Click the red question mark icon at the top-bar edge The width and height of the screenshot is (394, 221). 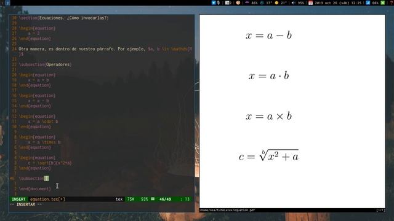coord(392,2)
